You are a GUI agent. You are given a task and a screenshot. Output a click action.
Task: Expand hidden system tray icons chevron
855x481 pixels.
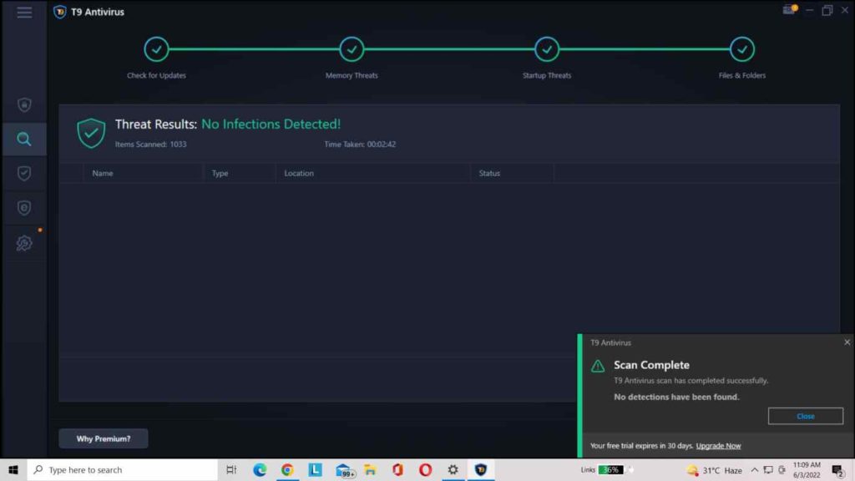coord(754,470)
